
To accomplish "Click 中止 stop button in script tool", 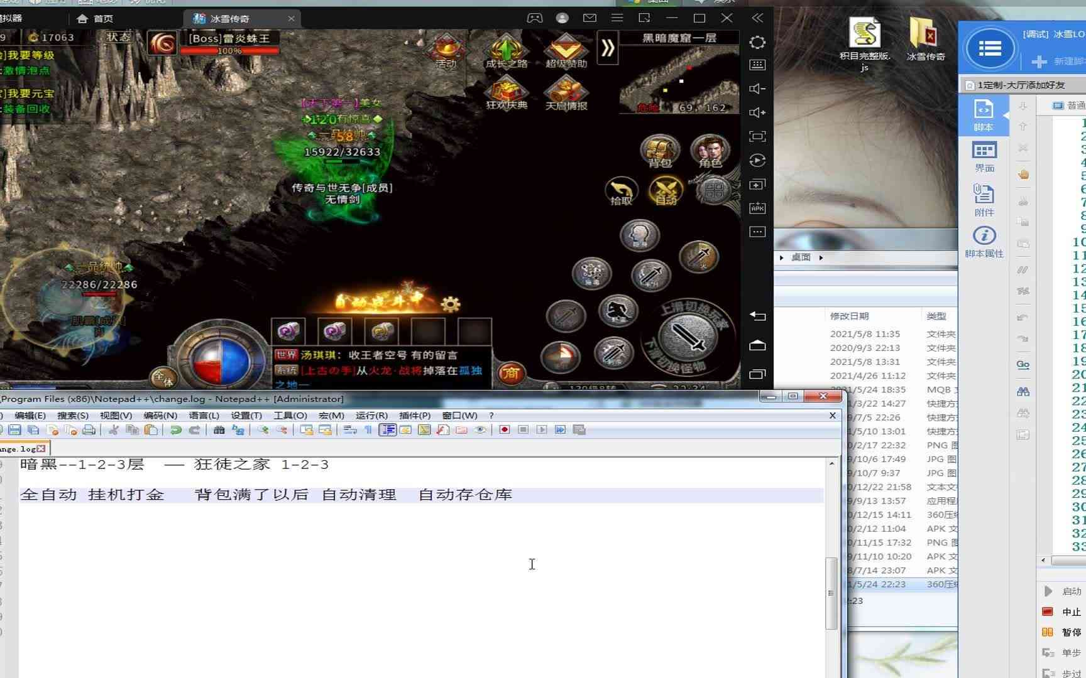I will click(x=1062, y=612).
